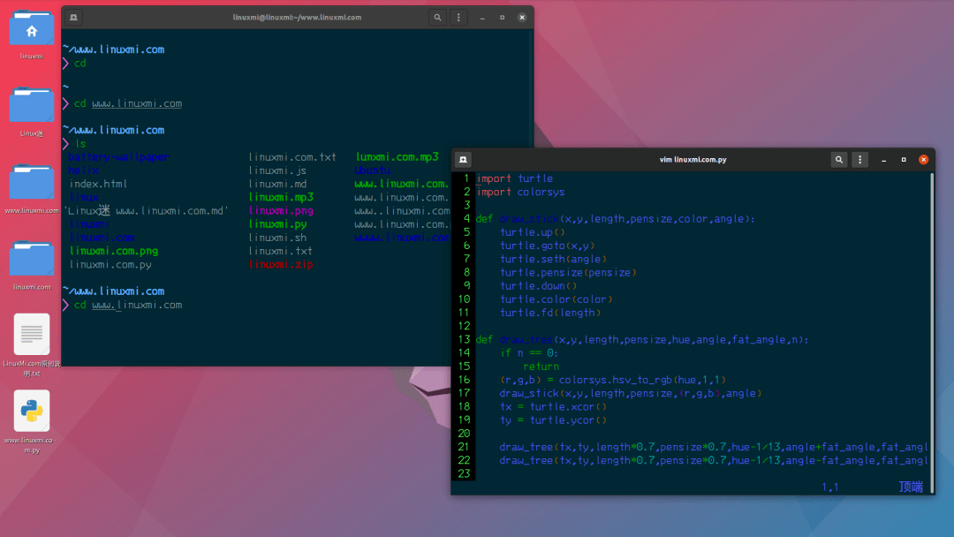Open the Linux迷 desktop folder
Image resolution: width=954 pixels, height=537 pixels.
tap(32, 104)
